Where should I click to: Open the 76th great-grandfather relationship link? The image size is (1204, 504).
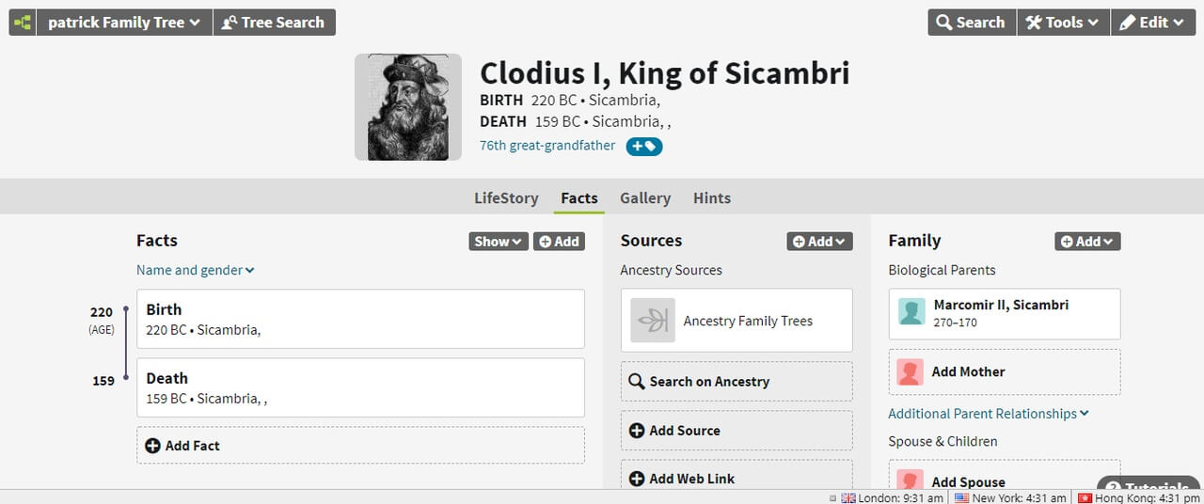[x=547, y=146]
